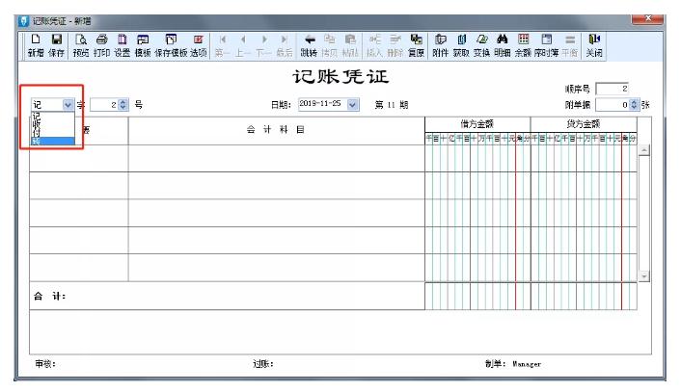Click the 顺序号 sequence number field
681x392 pixels.
coord(612,89)
